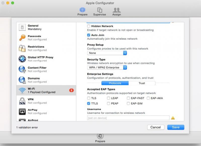Open the Security Type WPA / WPA2 Enterprise dropdown
The width and height of the screenshot is (201, 146).
(x=107, y=67)
